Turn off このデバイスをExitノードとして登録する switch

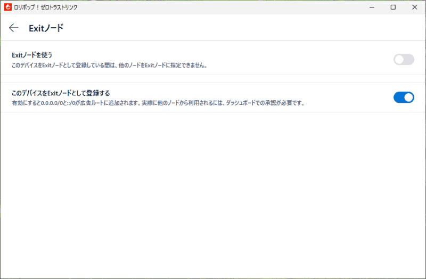point(404,97)
